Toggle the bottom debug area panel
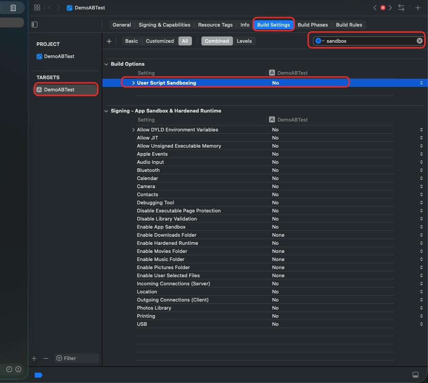The height and width of the screenshot is (383, 428). (415, 375)
